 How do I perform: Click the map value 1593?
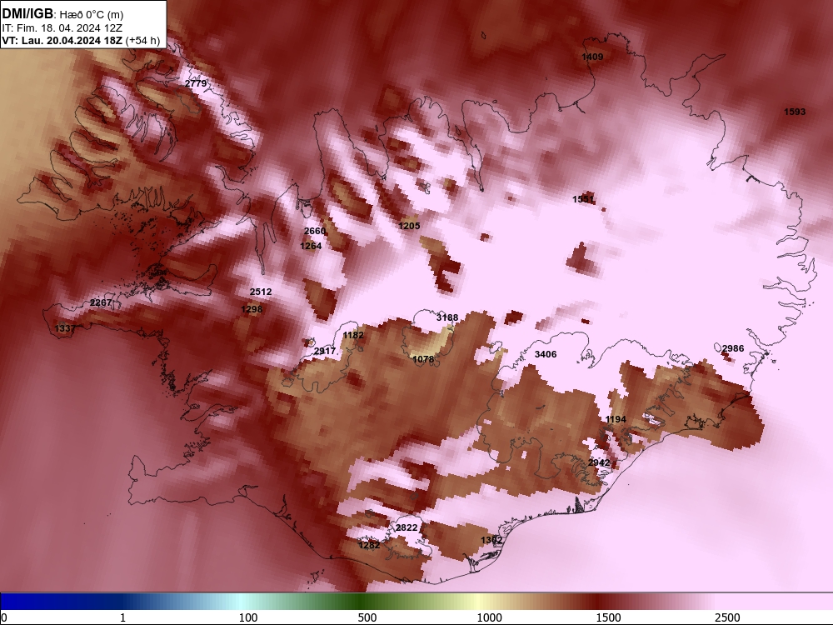click(795, 112)
